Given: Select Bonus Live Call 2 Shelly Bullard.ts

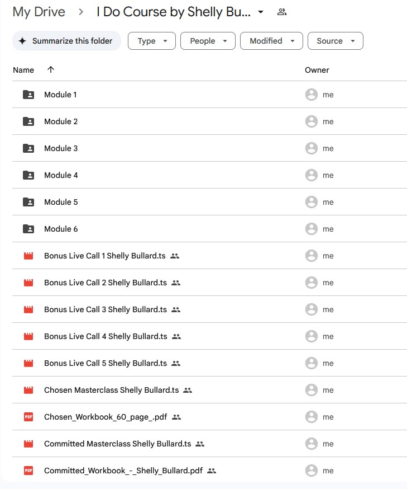Looking at the screenshot, I should [x=106, y=283].
